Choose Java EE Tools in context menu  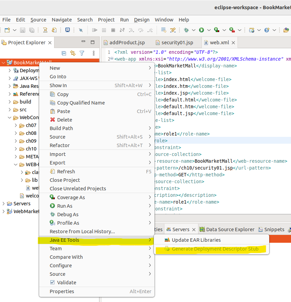[x=97, y=240]
